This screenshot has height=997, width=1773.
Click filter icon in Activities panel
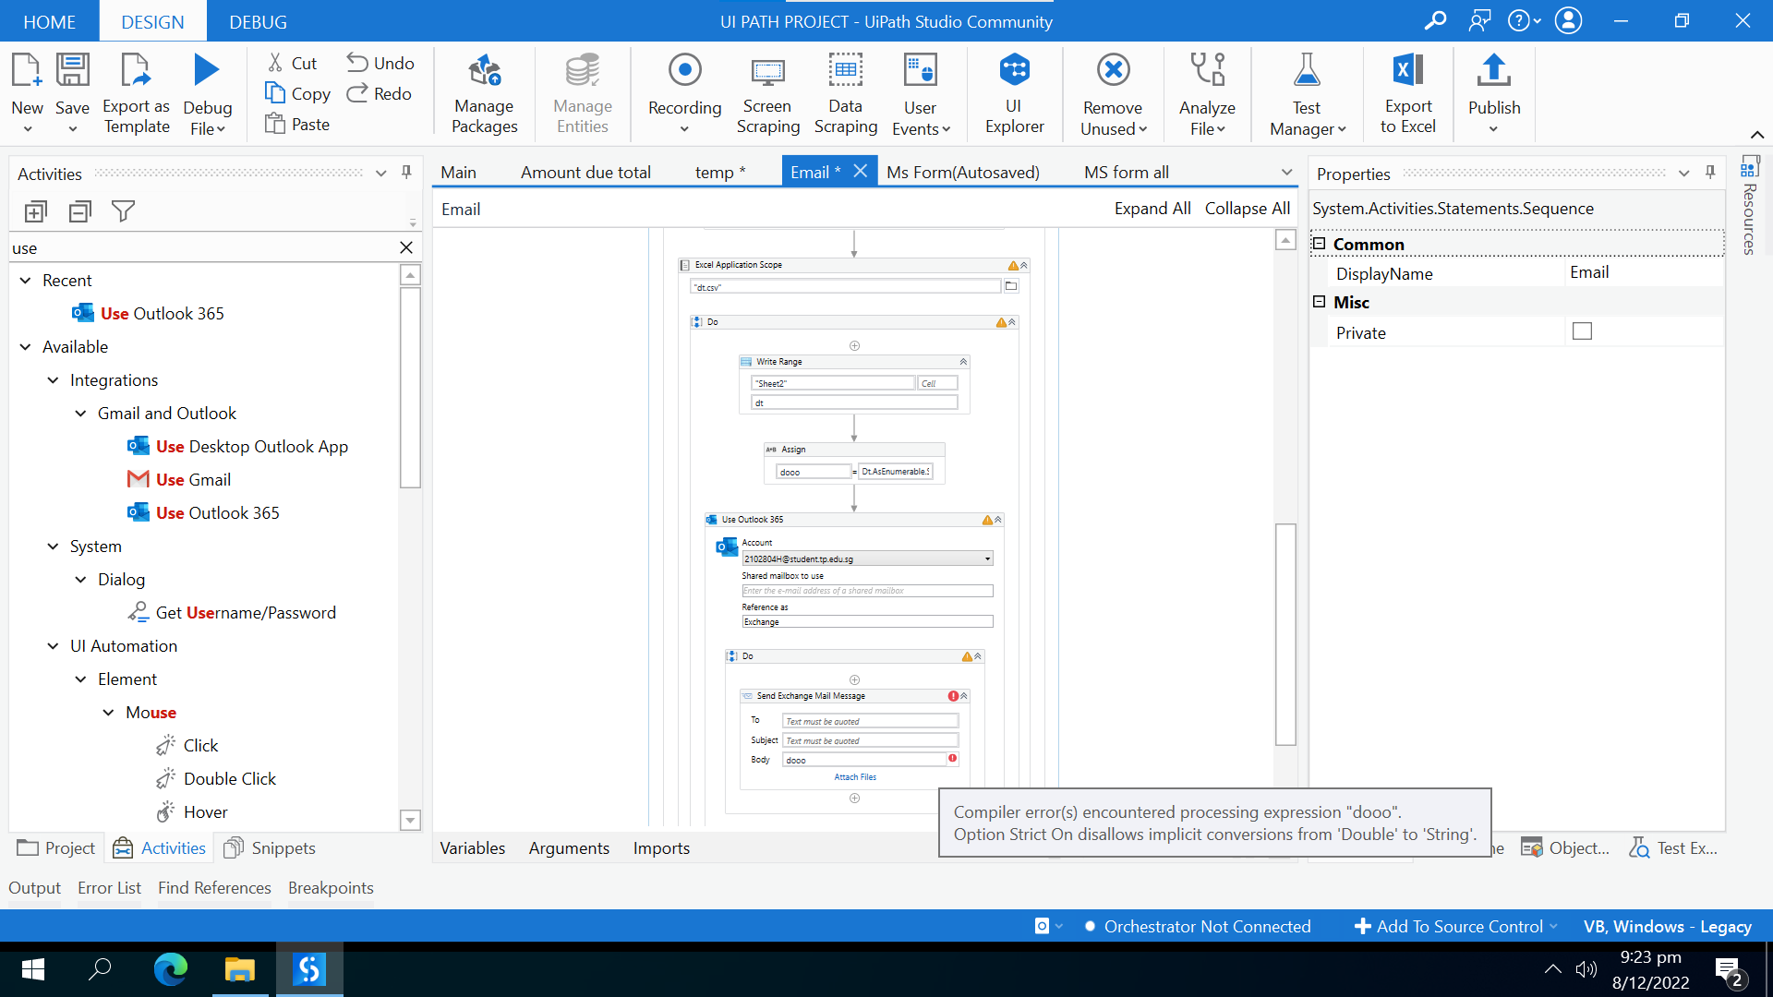123,211
